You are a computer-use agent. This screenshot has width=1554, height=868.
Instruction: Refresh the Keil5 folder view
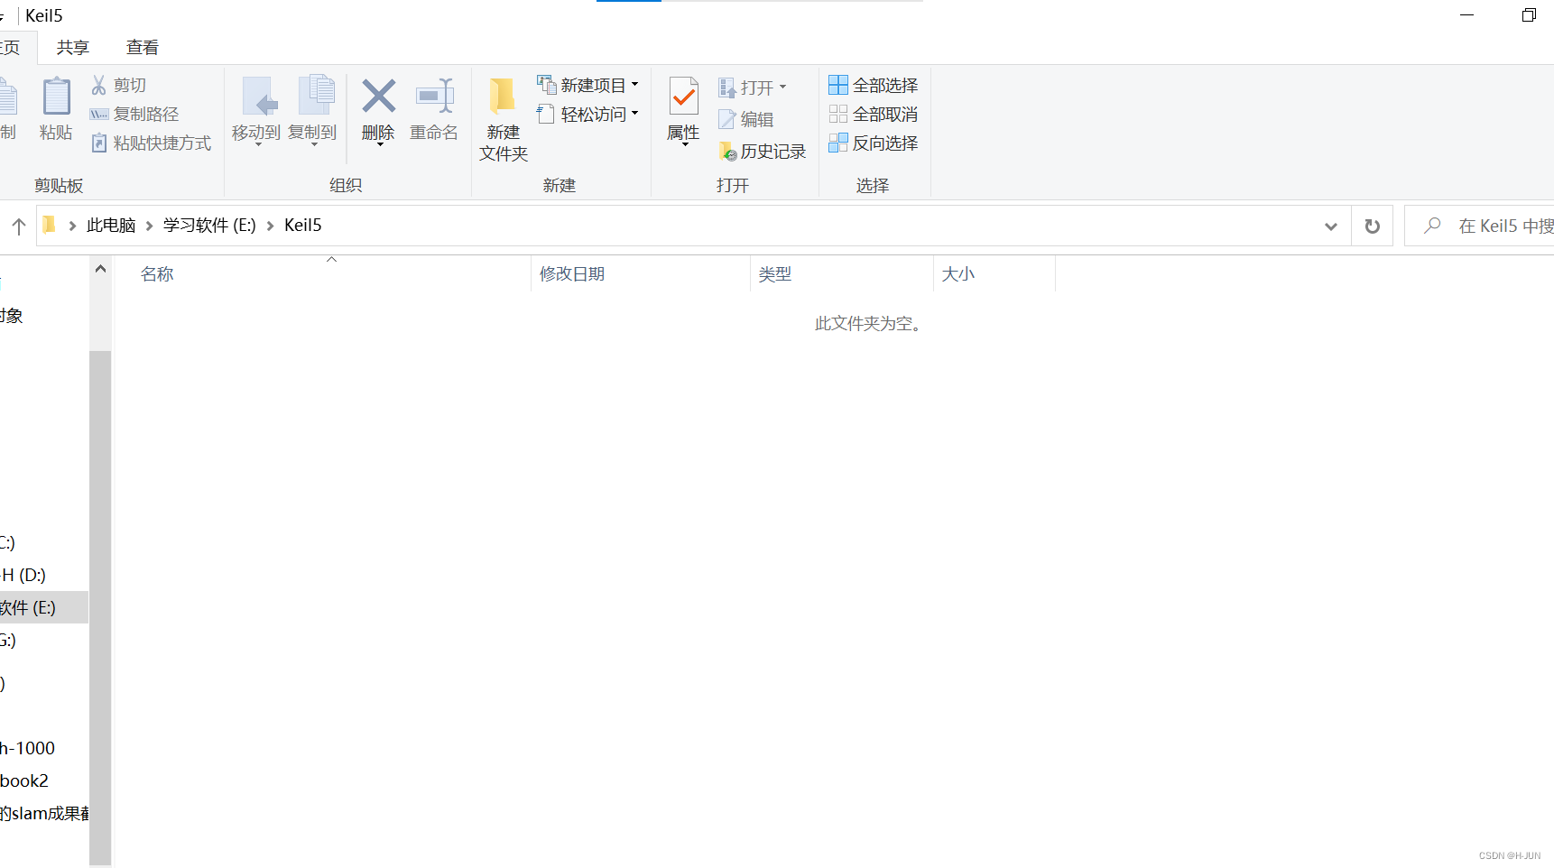(x=1372, y=226)
